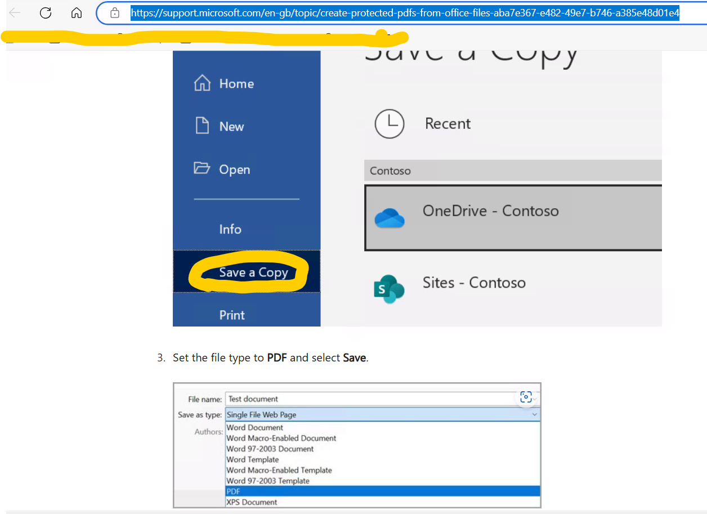Select Print in the File menu
The image size is (707, 514).
(x=232, y=315)
